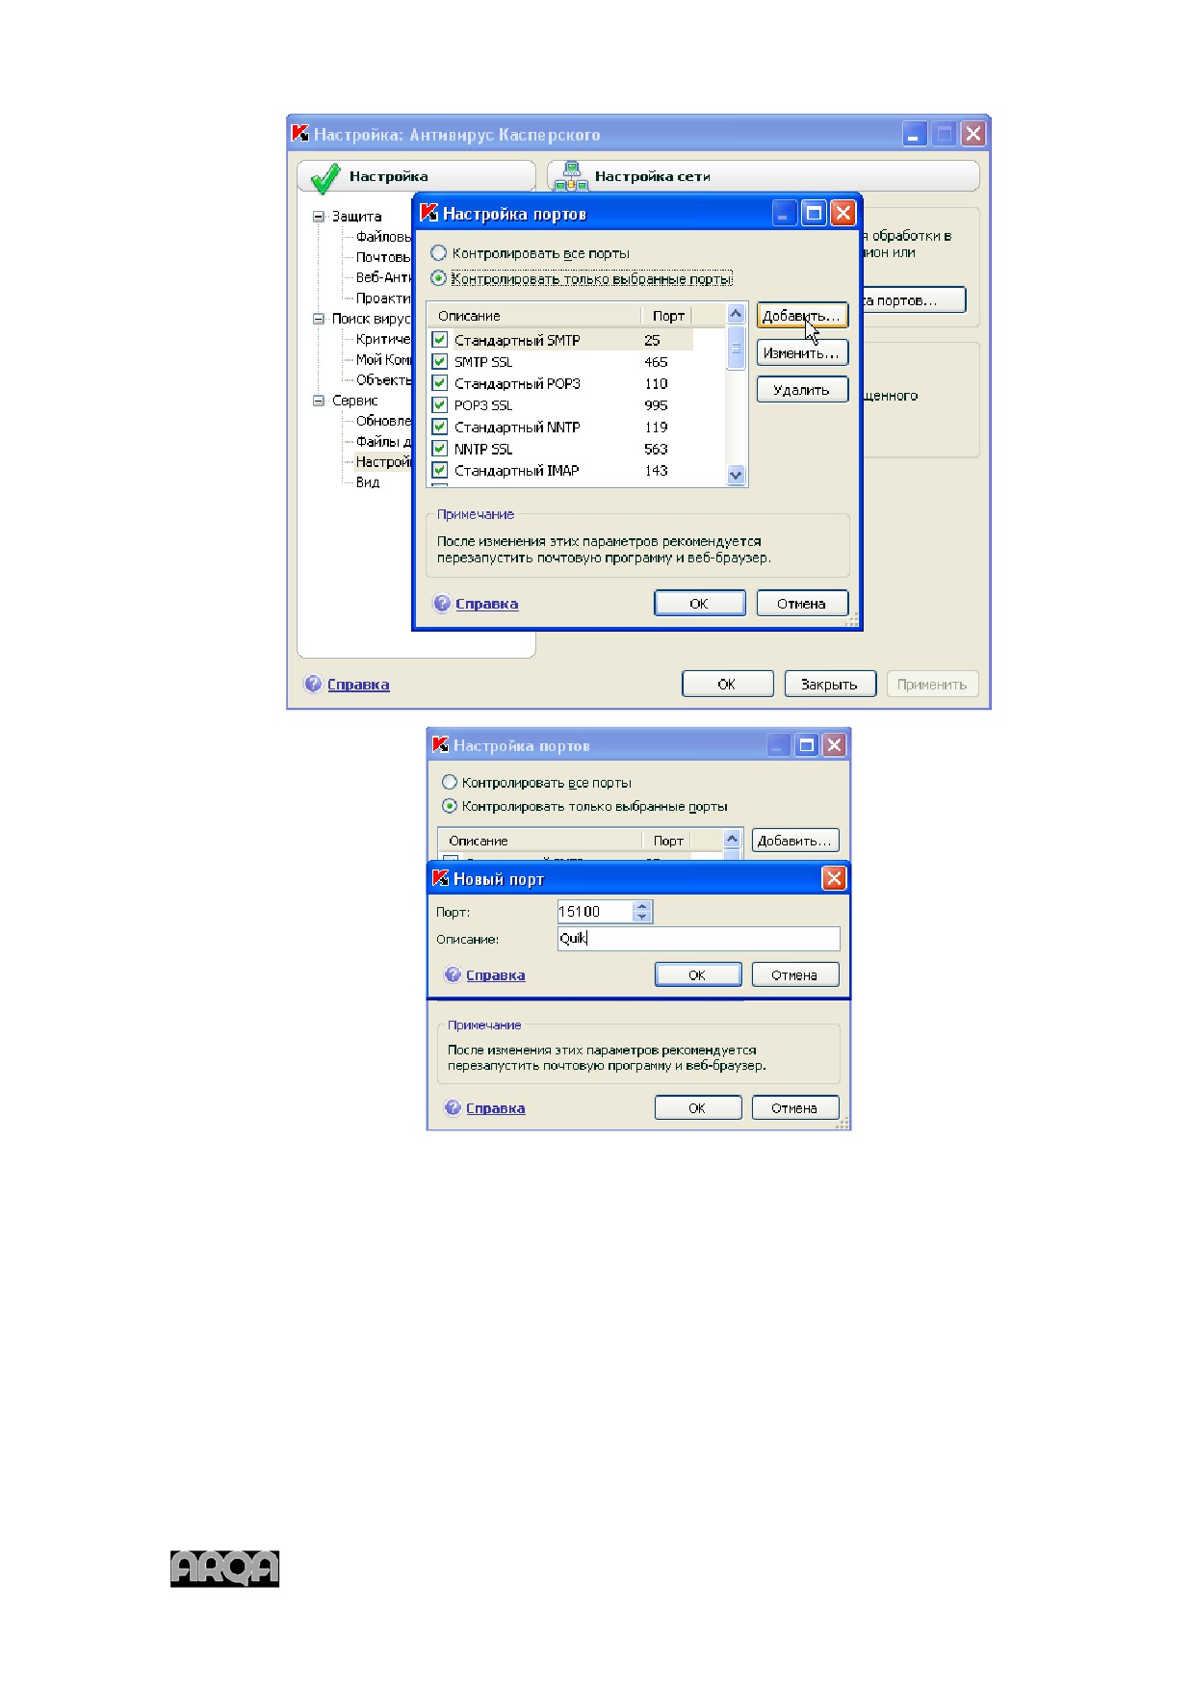Click help icon in Новый порт dialog

point(453,974)
